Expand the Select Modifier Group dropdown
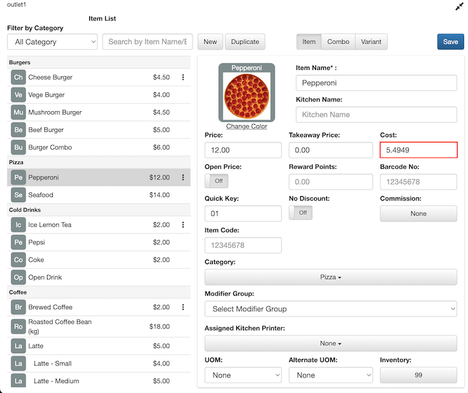 [331, 309]
